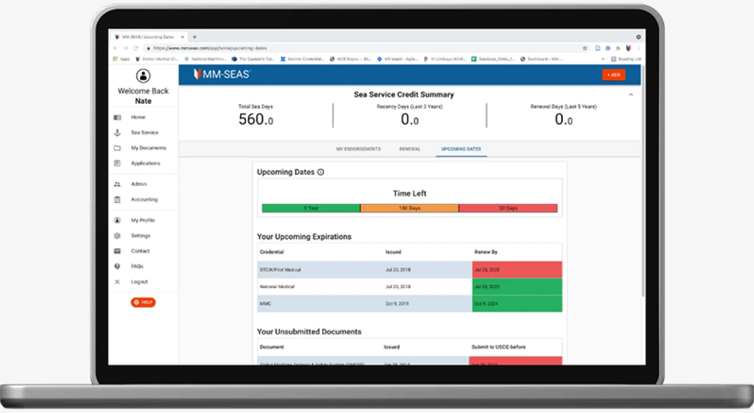Screen dimensions: 754x413
Task: Bookmark page with the star icon
Action: pos(585,48)
